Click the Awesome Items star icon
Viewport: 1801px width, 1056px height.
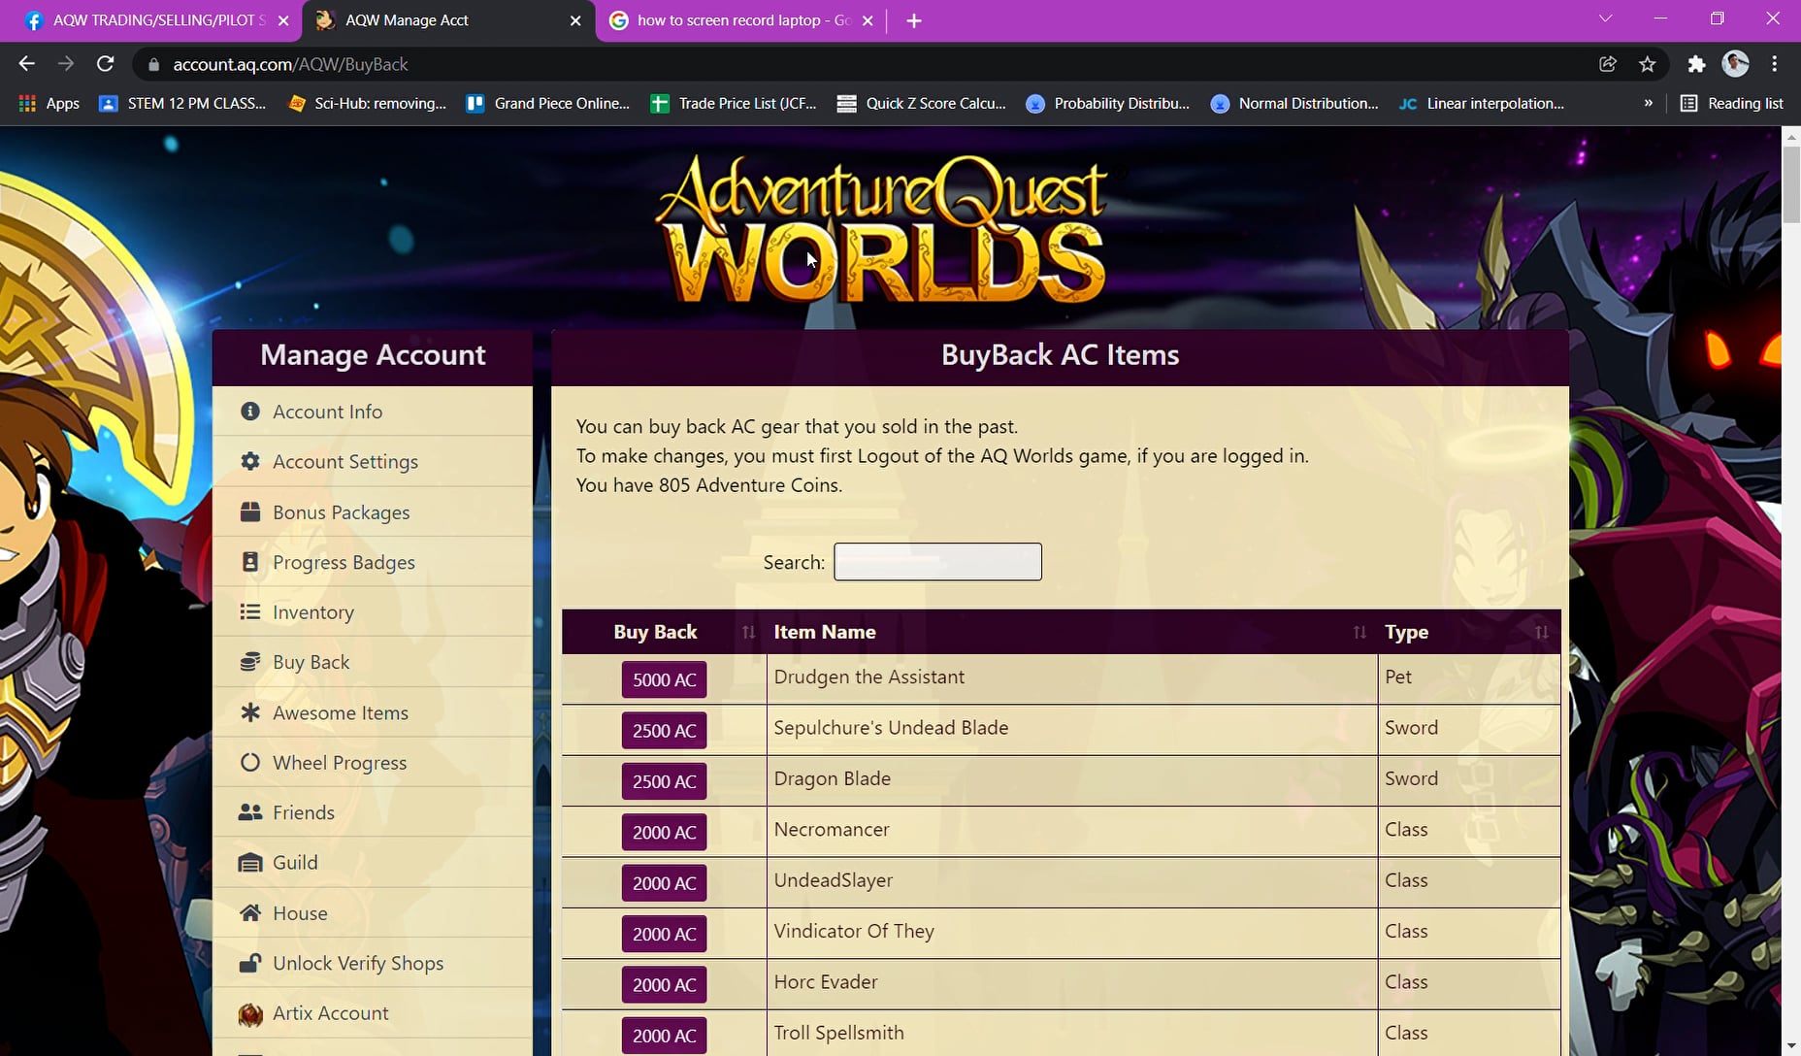point(250,712)
